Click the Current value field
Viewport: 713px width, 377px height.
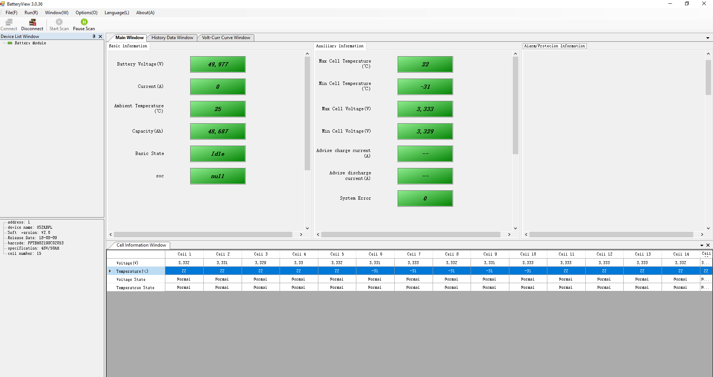218,87
